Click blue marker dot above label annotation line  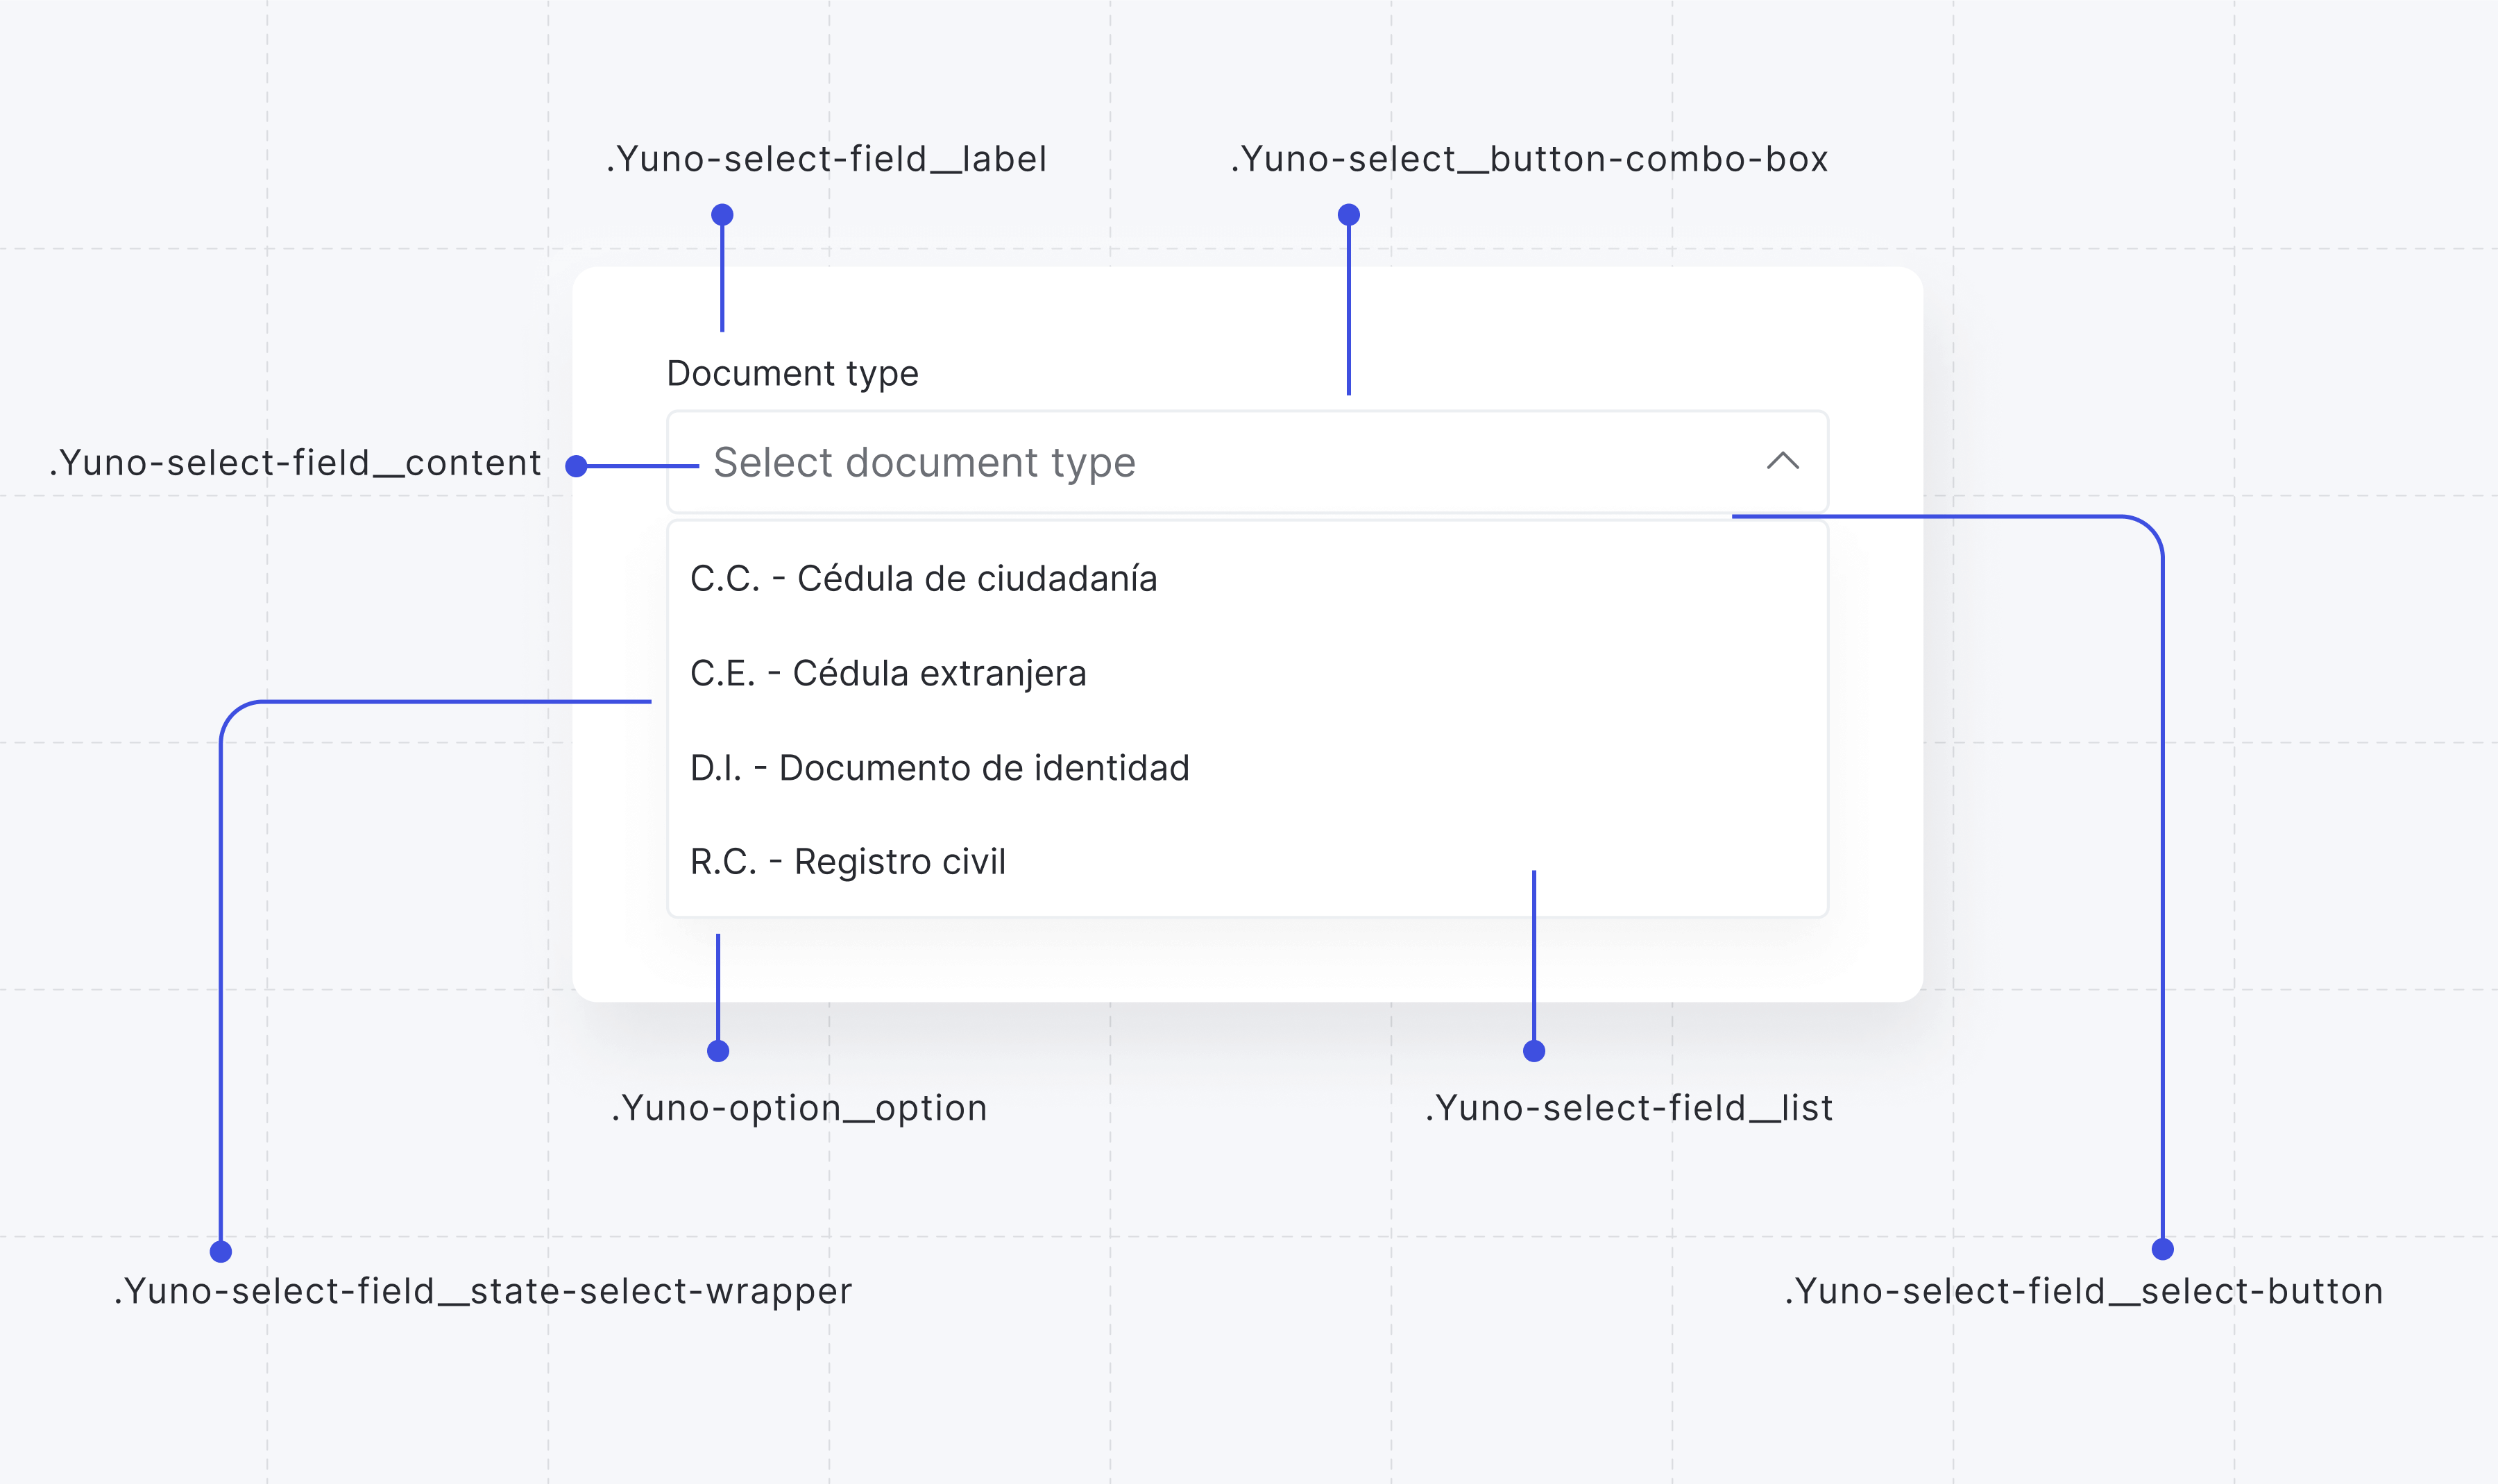point(722,215)
